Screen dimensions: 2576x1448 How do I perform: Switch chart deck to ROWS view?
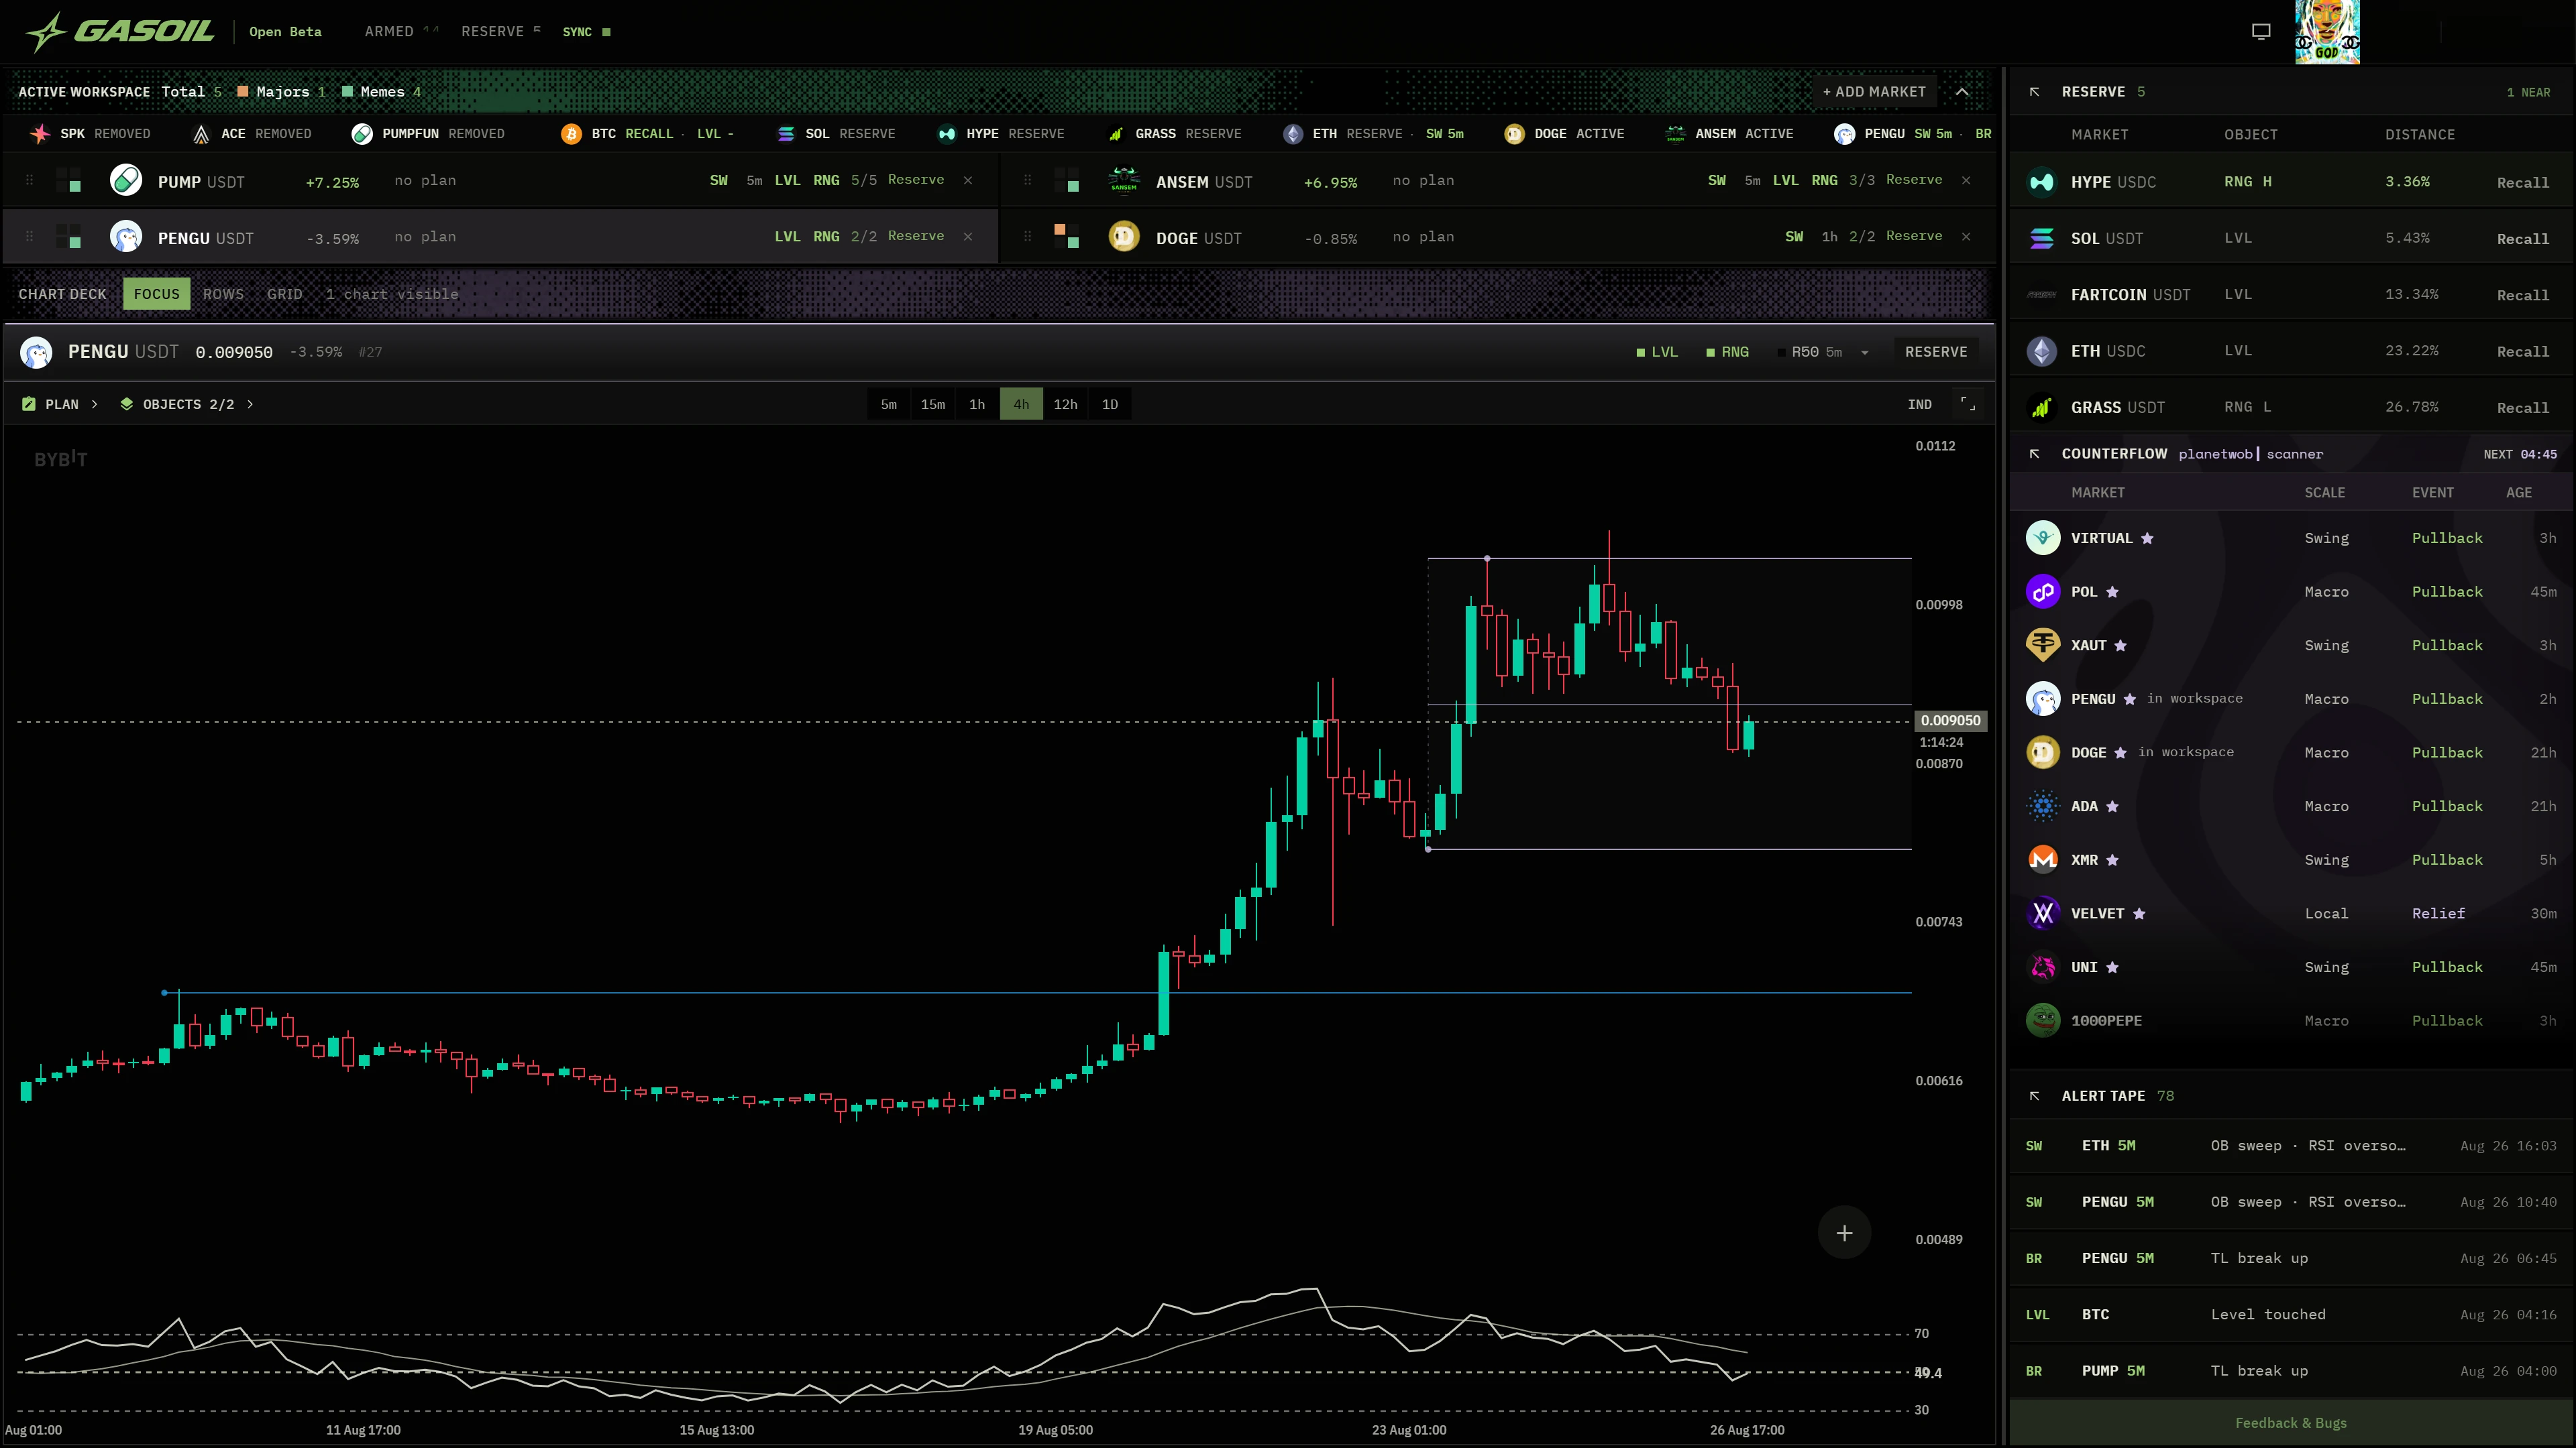pyautogui.click(x=223, y=294)
